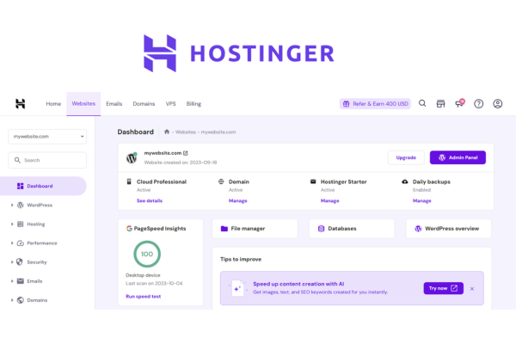Click the Google logo on PageSpeed Insights
This screenshot has width=516, height=344.
click(129, 229)
